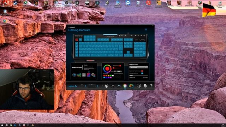The height and width of the screenshot is (127, 226).
Task: Pick the yellow preset color swatch
Action: 108,75
